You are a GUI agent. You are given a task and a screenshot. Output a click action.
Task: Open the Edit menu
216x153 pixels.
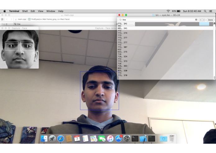(33, 11)
